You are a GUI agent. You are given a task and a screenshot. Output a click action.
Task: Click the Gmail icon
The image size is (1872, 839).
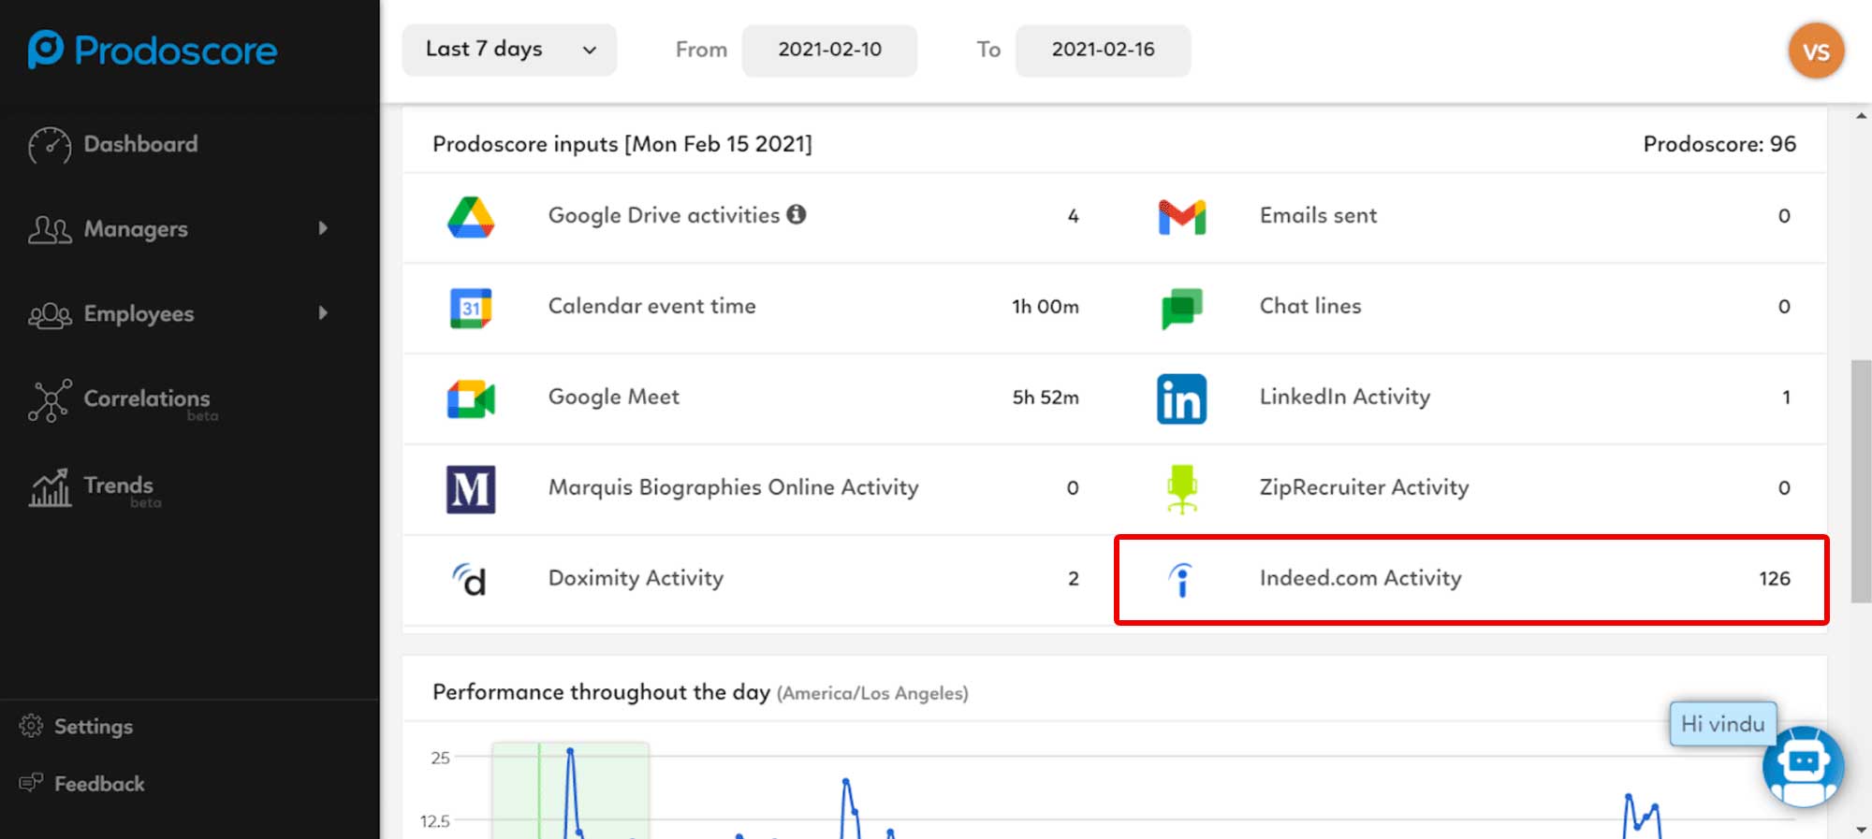point(1182,217)
